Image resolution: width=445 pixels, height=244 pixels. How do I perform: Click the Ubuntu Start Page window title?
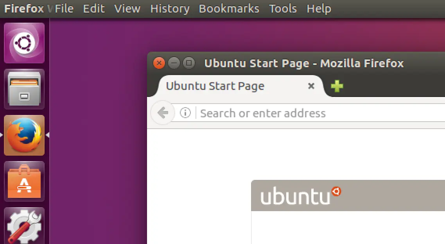coord(304,63)
